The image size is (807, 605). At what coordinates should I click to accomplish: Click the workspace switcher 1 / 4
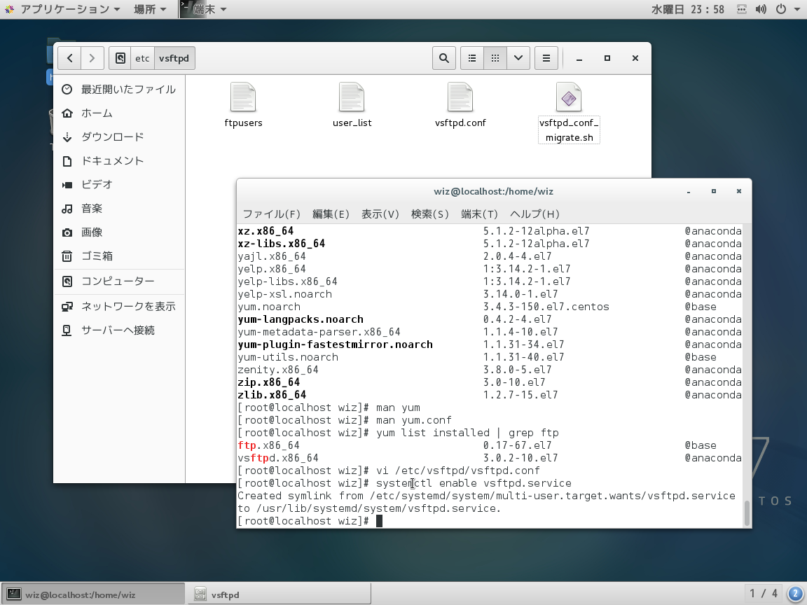coord(764,594)
